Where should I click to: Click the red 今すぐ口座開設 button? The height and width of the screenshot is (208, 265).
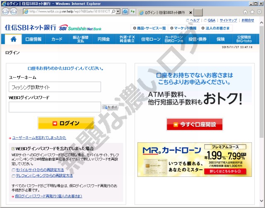pyautogui.click(x=195, y=125)
